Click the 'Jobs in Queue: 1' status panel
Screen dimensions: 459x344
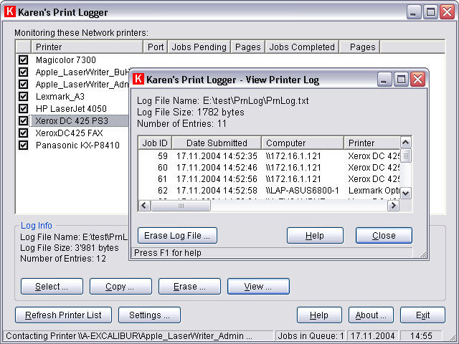(x=311, y=336)
